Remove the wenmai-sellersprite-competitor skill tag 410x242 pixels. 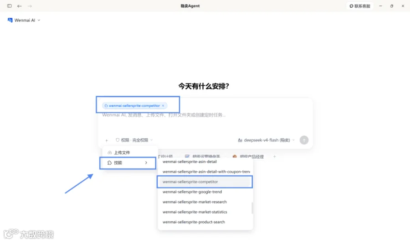[x=163, y=105]
